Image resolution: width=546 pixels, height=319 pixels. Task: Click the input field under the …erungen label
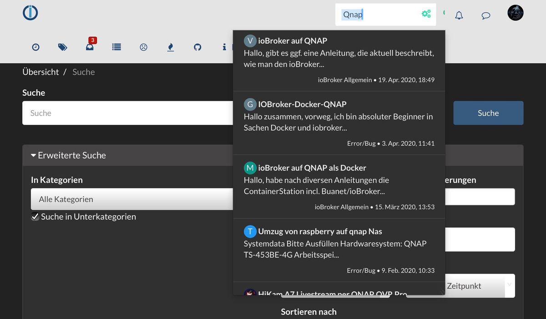point(480,197)
